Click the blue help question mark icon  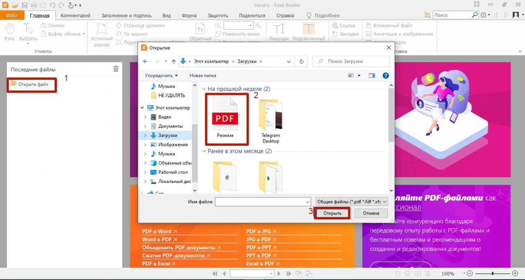(x=386, y=76)
